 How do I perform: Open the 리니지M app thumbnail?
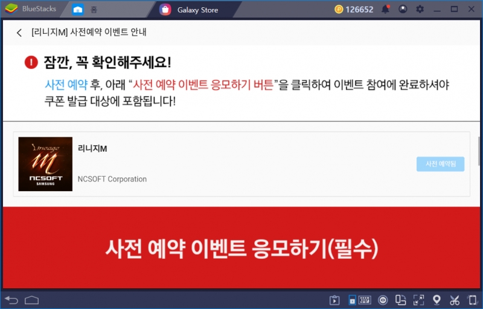tap(45, 164)
